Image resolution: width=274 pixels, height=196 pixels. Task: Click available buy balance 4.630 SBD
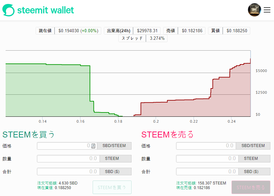pos(68,183)
